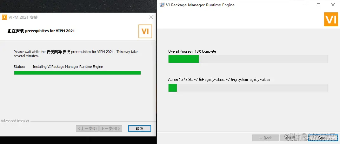Click the 下一步(N) next button

pos(111,128)
